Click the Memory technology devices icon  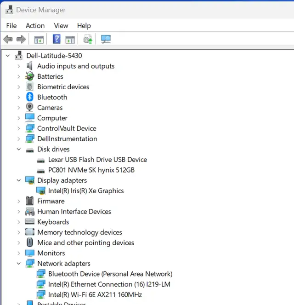pyautogui.click(x=30, y=232)
